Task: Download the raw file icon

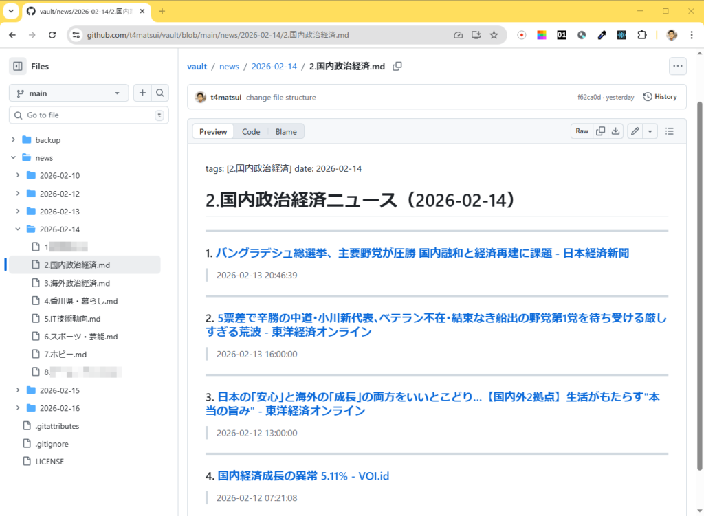Action: [616, 131]
